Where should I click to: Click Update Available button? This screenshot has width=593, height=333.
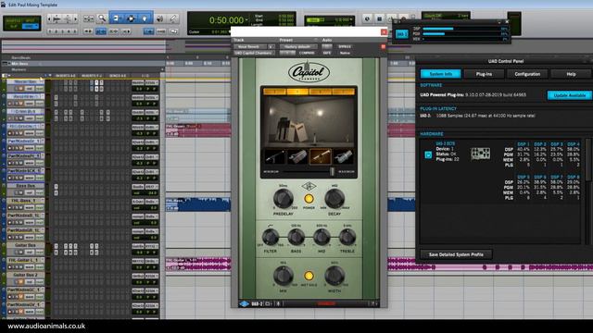click(570, 95)
